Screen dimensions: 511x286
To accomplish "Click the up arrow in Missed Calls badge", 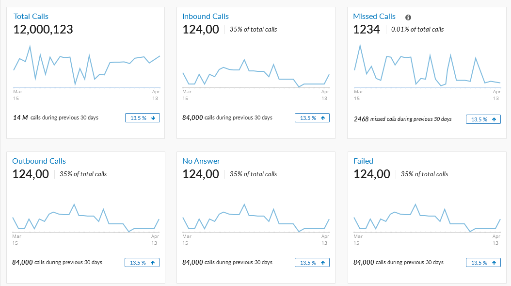I will [x=494, y=119].
